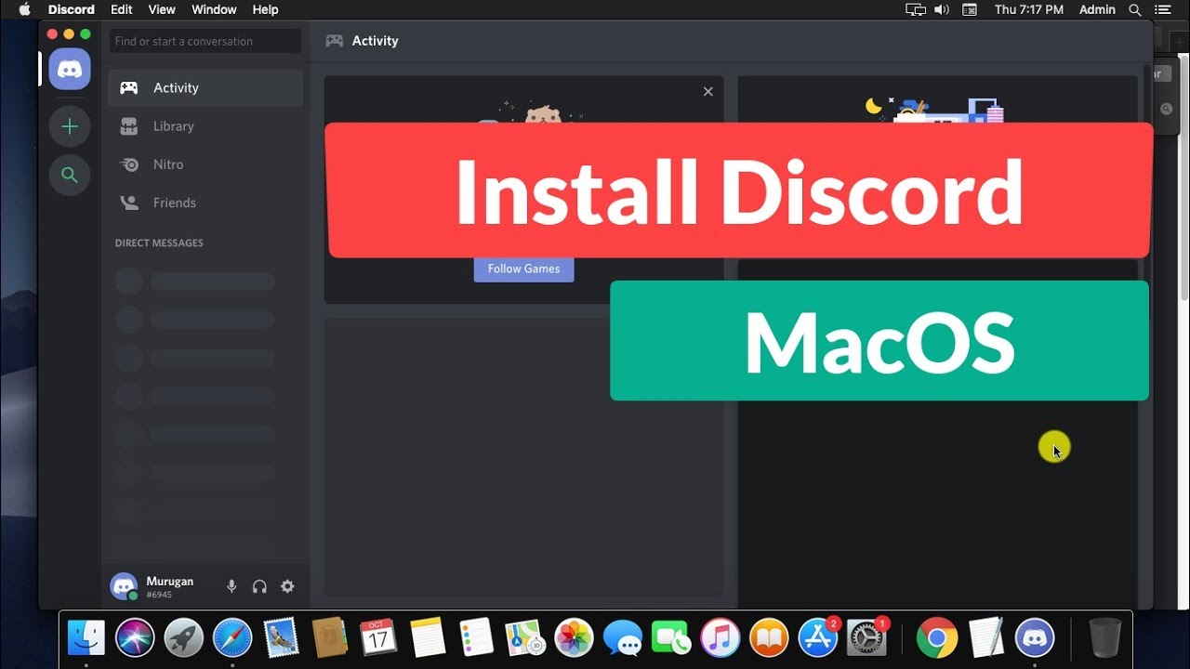Open the Library section
Image resolution: width=1190 pixels, height=669 pixels.
(205, 125)
